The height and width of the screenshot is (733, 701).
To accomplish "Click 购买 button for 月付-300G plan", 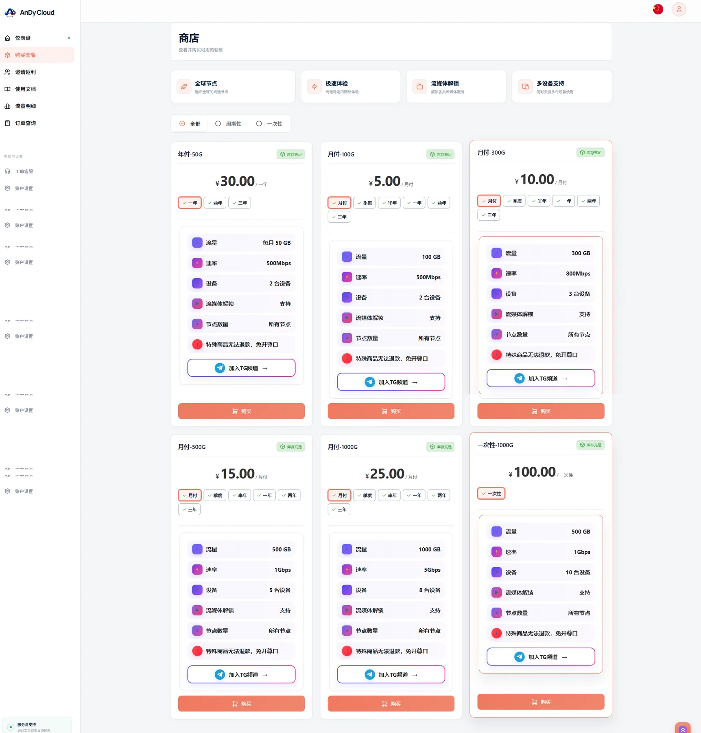I will tap(541, 411).
